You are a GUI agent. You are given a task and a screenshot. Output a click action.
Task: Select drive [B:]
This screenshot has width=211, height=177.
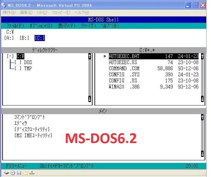[x=24, y=38]
